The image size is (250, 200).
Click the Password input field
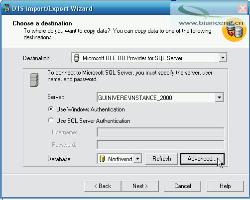[160, 145]
